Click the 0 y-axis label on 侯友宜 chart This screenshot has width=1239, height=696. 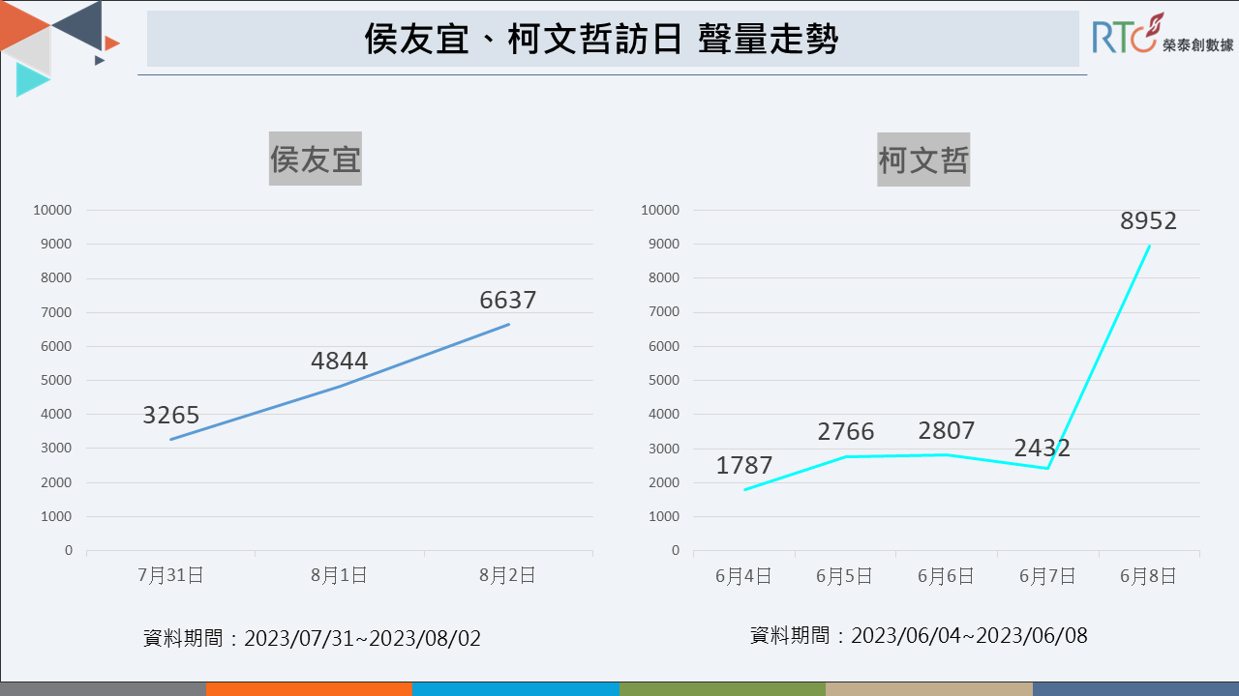point(69,550)
